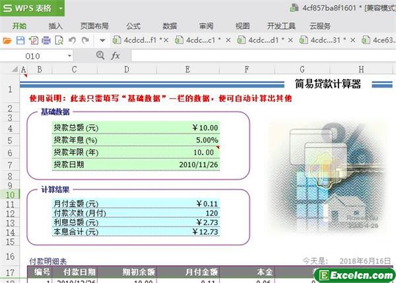Open the Name Box dropdown arrow

click(69, 56)
